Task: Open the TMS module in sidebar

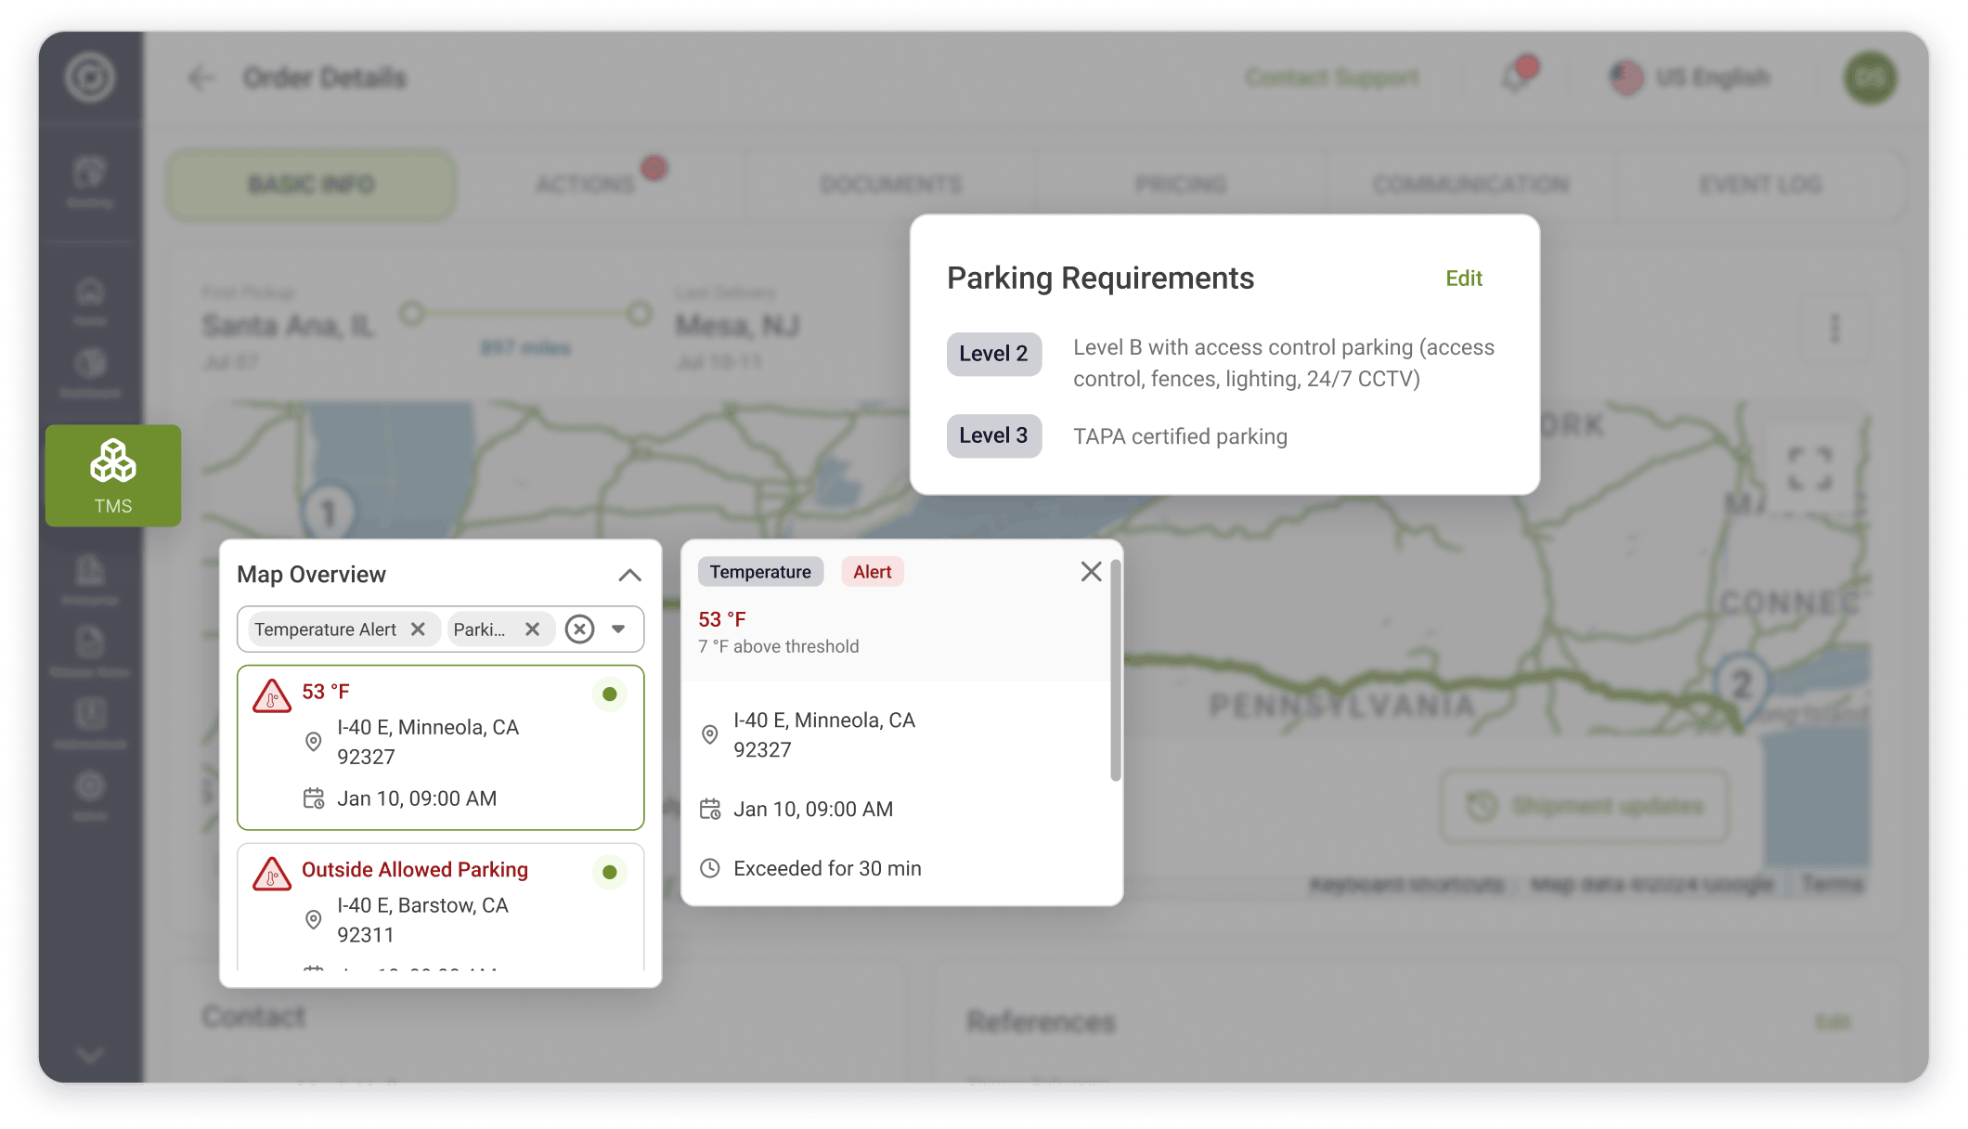Action: (113, 475)
